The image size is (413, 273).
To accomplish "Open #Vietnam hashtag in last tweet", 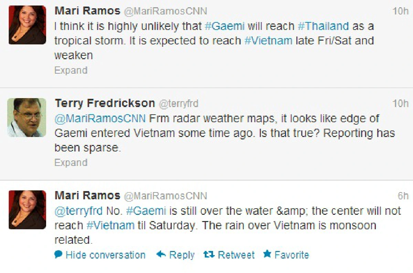I will tap(110, 225).
